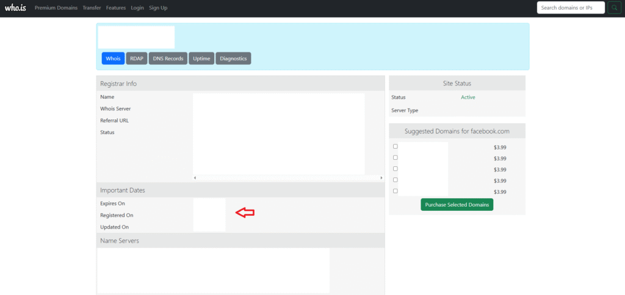Open the Sign Up page
Image resolution: width=625 pixels, height=295 pixels.
pyautogui.click(x=158, y=8)
